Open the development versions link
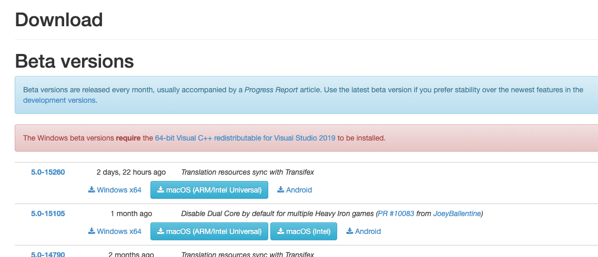 [x=59, y=100]
